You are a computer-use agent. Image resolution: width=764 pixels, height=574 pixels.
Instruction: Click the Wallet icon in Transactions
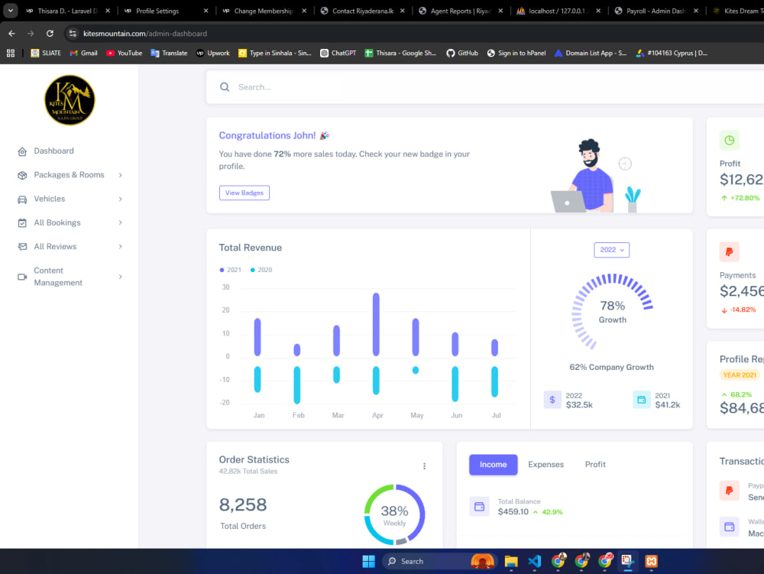coord(729,527)
